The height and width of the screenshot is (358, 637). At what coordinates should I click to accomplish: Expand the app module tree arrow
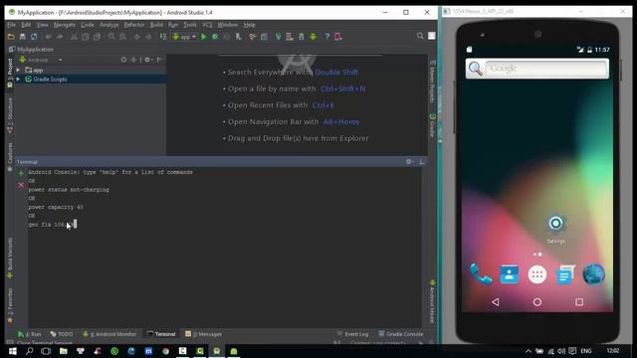[x=18, y=71]
